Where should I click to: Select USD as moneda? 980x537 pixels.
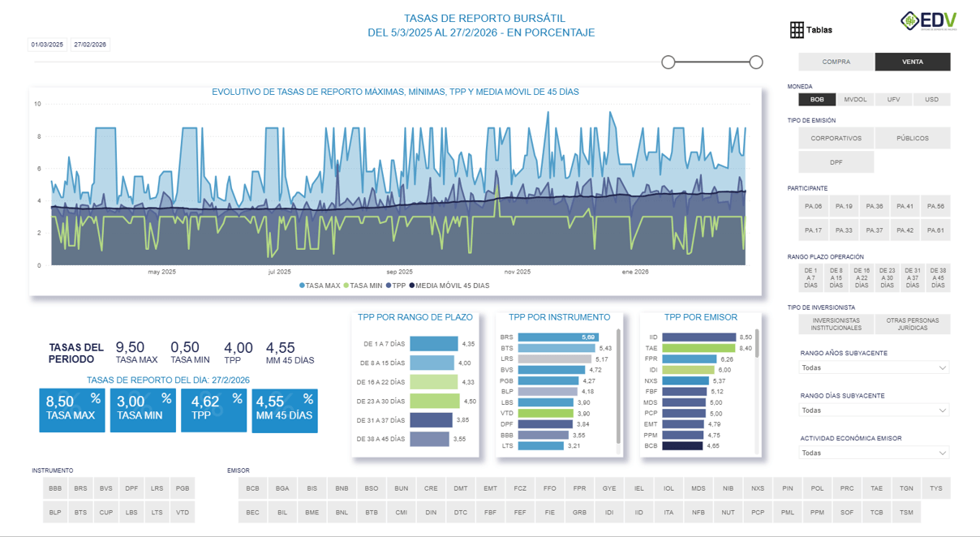[931, 99]
